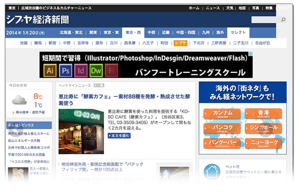Click the cloudy weather icon
This screenshot has width=301, height=193.
click(19, 100)
